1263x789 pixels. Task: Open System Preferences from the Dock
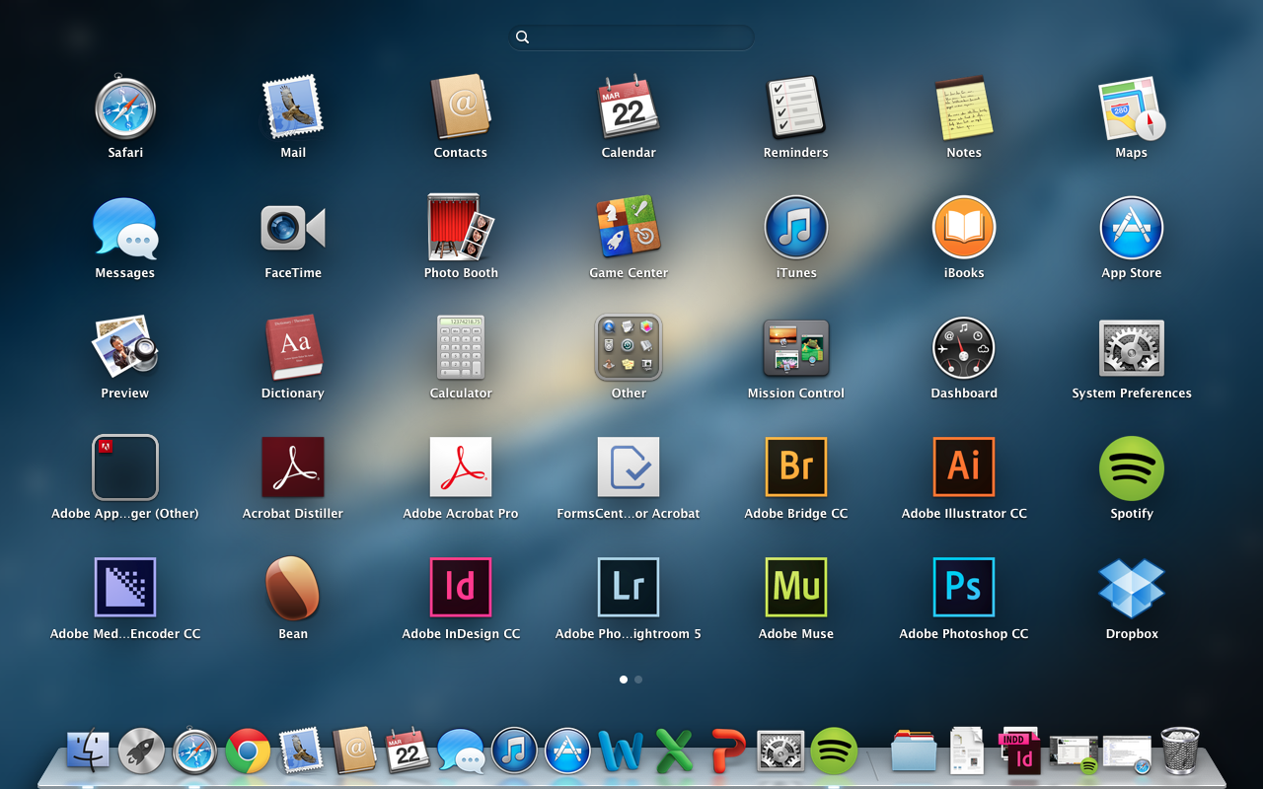coord(780,752)
